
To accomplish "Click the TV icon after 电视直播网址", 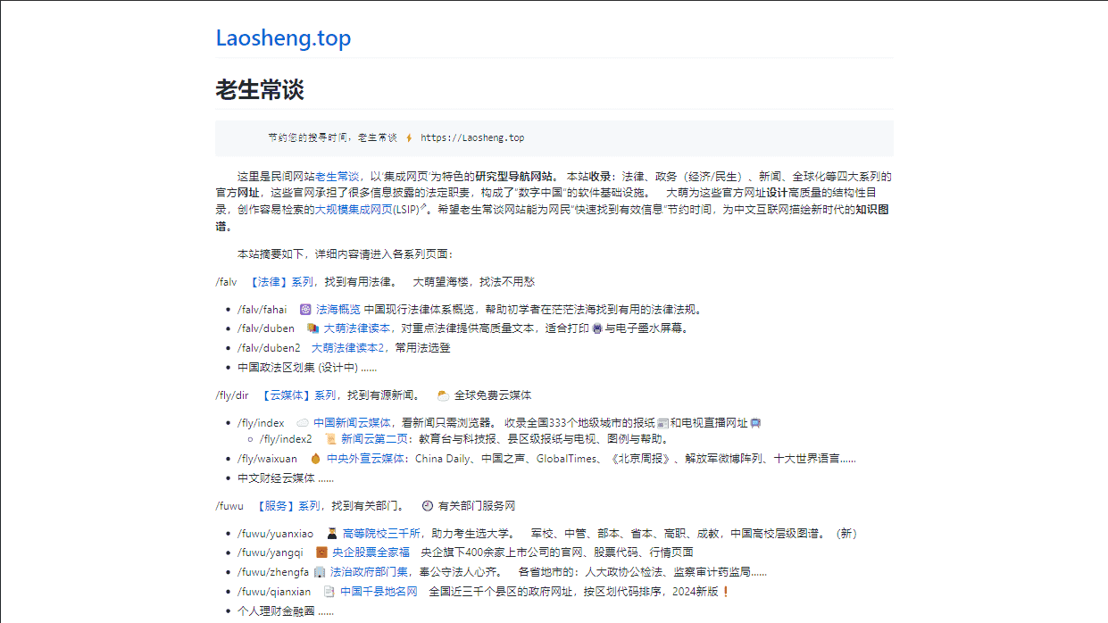I will click(755, 423).
